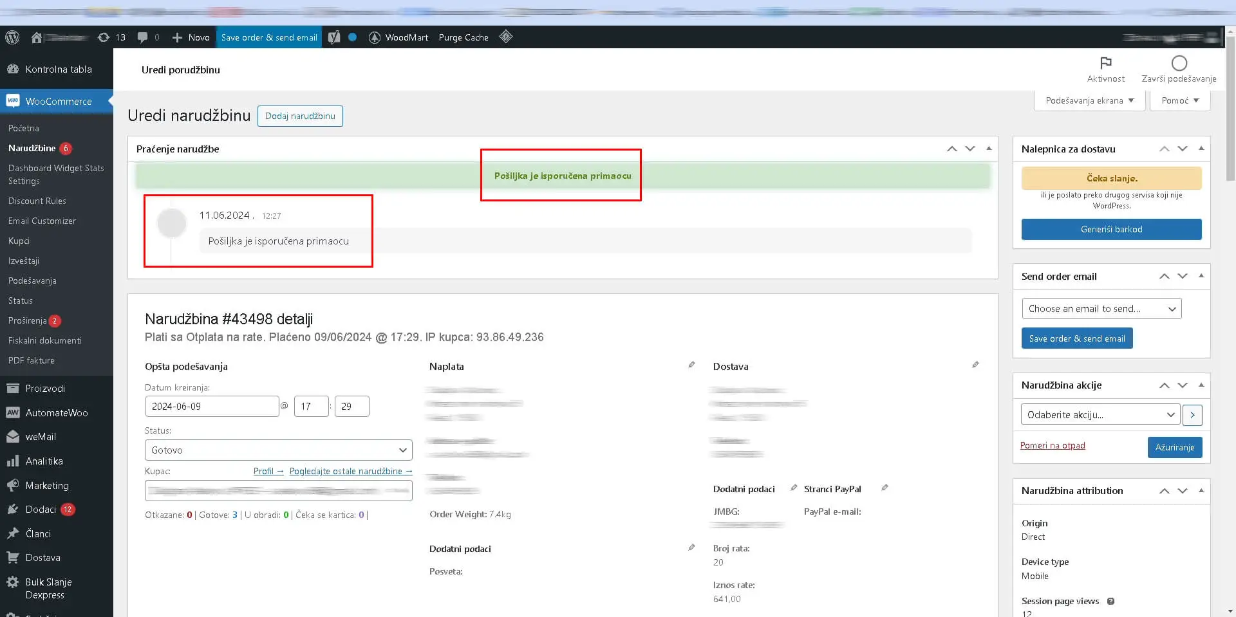Open WoodMart admin bar menu
The height and width of the screenshot is (617, 1236).
point(398,37)
